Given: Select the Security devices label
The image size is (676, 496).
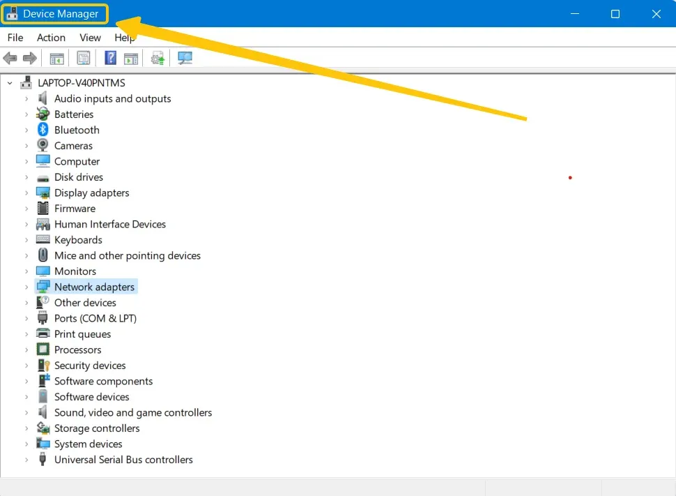Looking at the screenshot, I should 90,366.
